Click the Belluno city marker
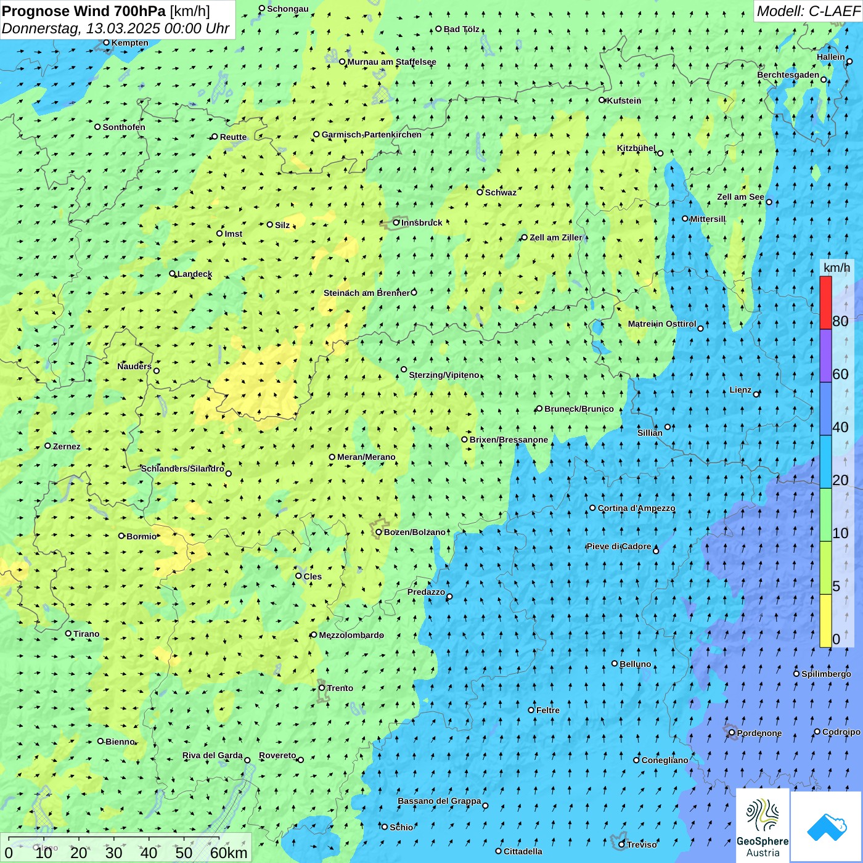The image size is (863, 863). 615,663
